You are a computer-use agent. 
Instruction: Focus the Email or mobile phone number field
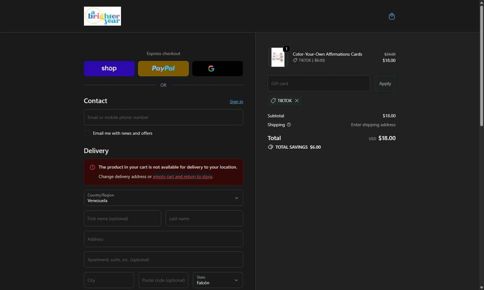[x=163, y=117]
